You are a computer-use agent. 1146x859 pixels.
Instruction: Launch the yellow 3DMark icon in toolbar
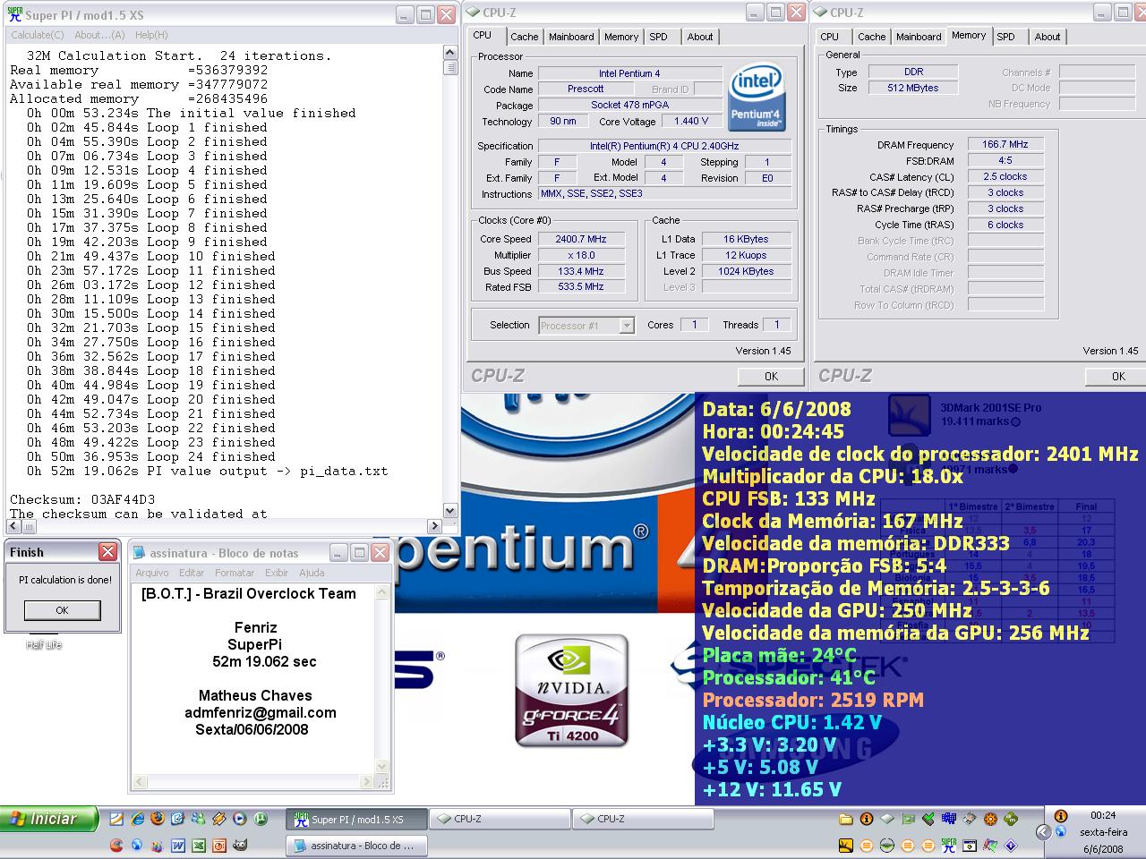point(846,846)
